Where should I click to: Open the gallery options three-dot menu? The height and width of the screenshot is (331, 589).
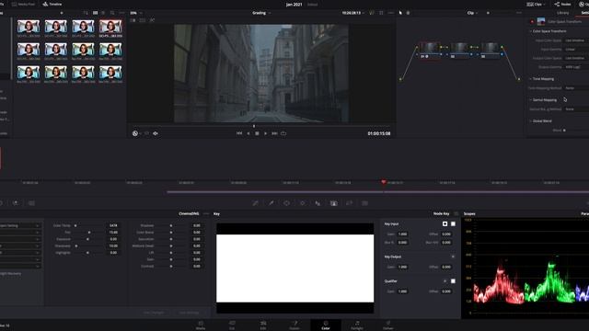click(x=121, y=13)
